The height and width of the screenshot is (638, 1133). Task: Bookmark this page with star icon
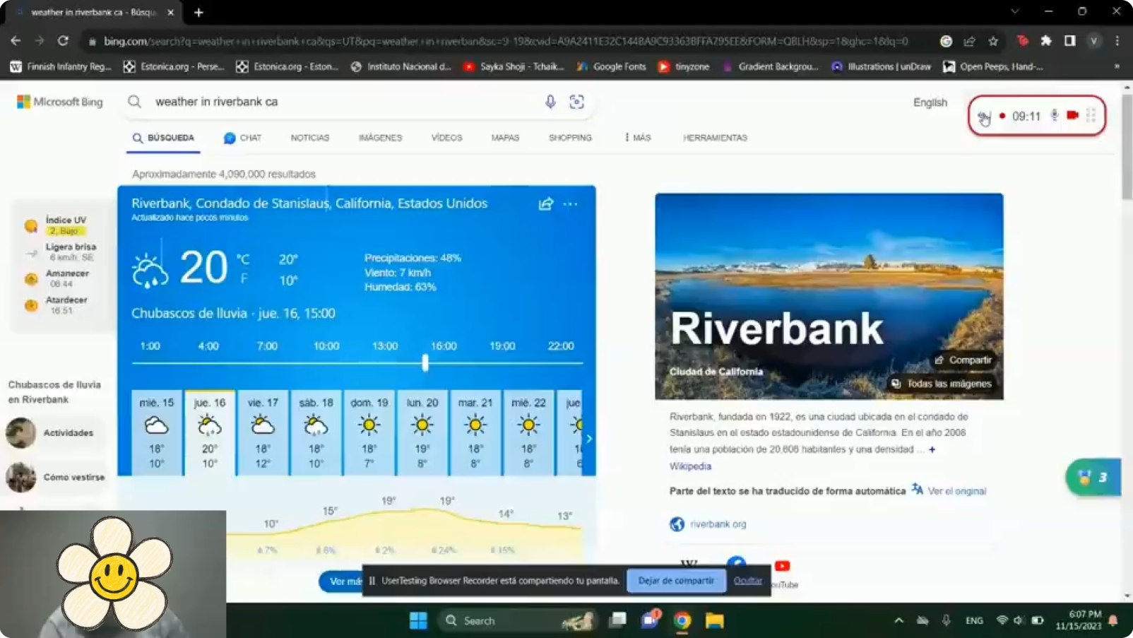tap(993, 41)
